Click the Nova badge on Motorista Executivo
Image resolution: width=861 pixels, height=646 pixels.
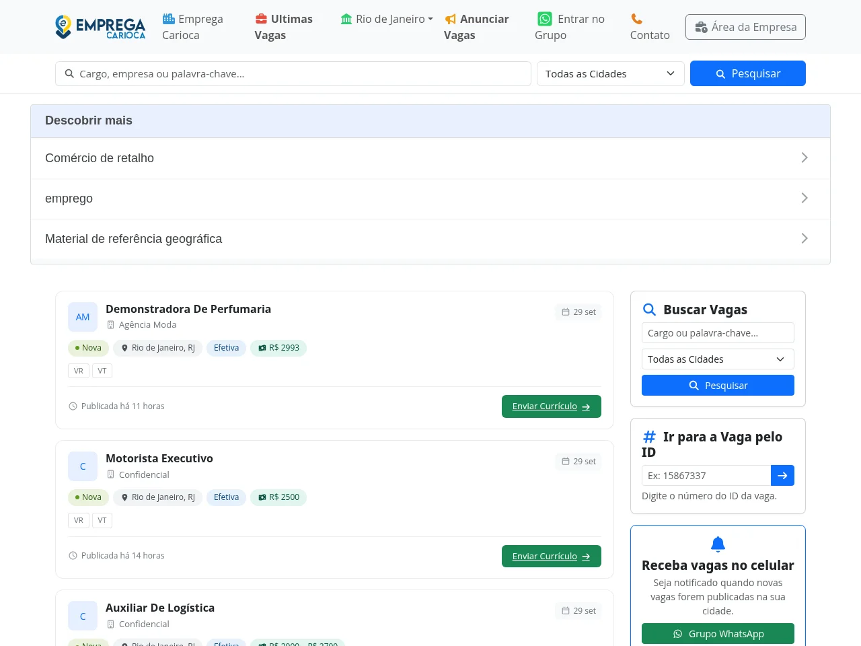88,497
